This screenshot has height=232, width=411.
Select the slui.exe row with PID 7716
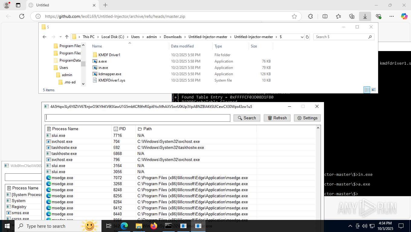click(x=180, y=135)
